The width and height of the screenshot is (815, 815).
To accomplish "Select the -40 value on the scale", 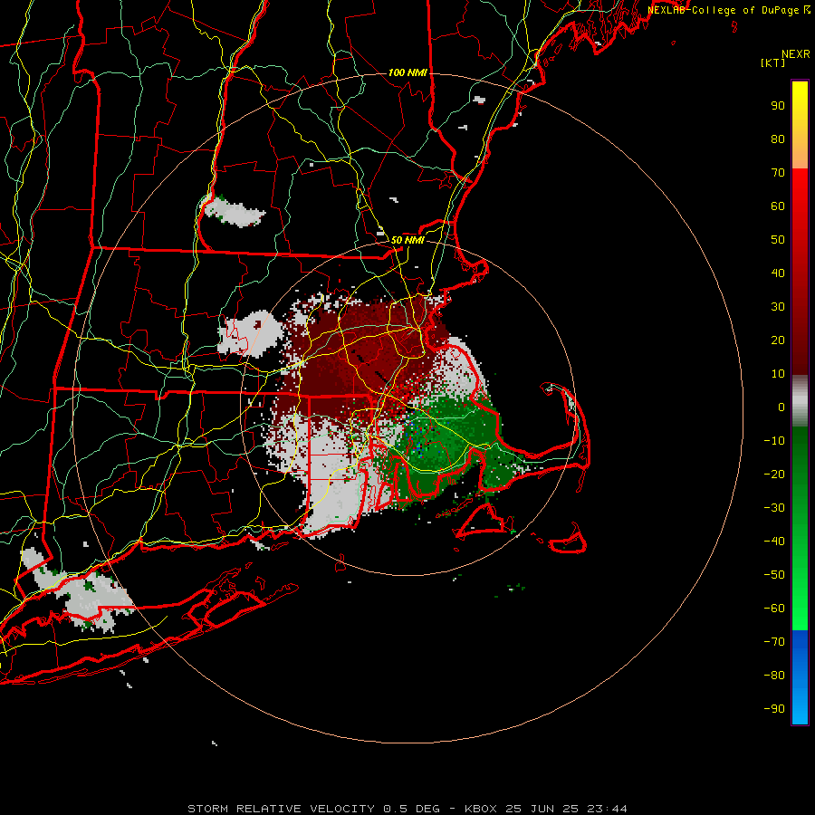I will [774, 542].
